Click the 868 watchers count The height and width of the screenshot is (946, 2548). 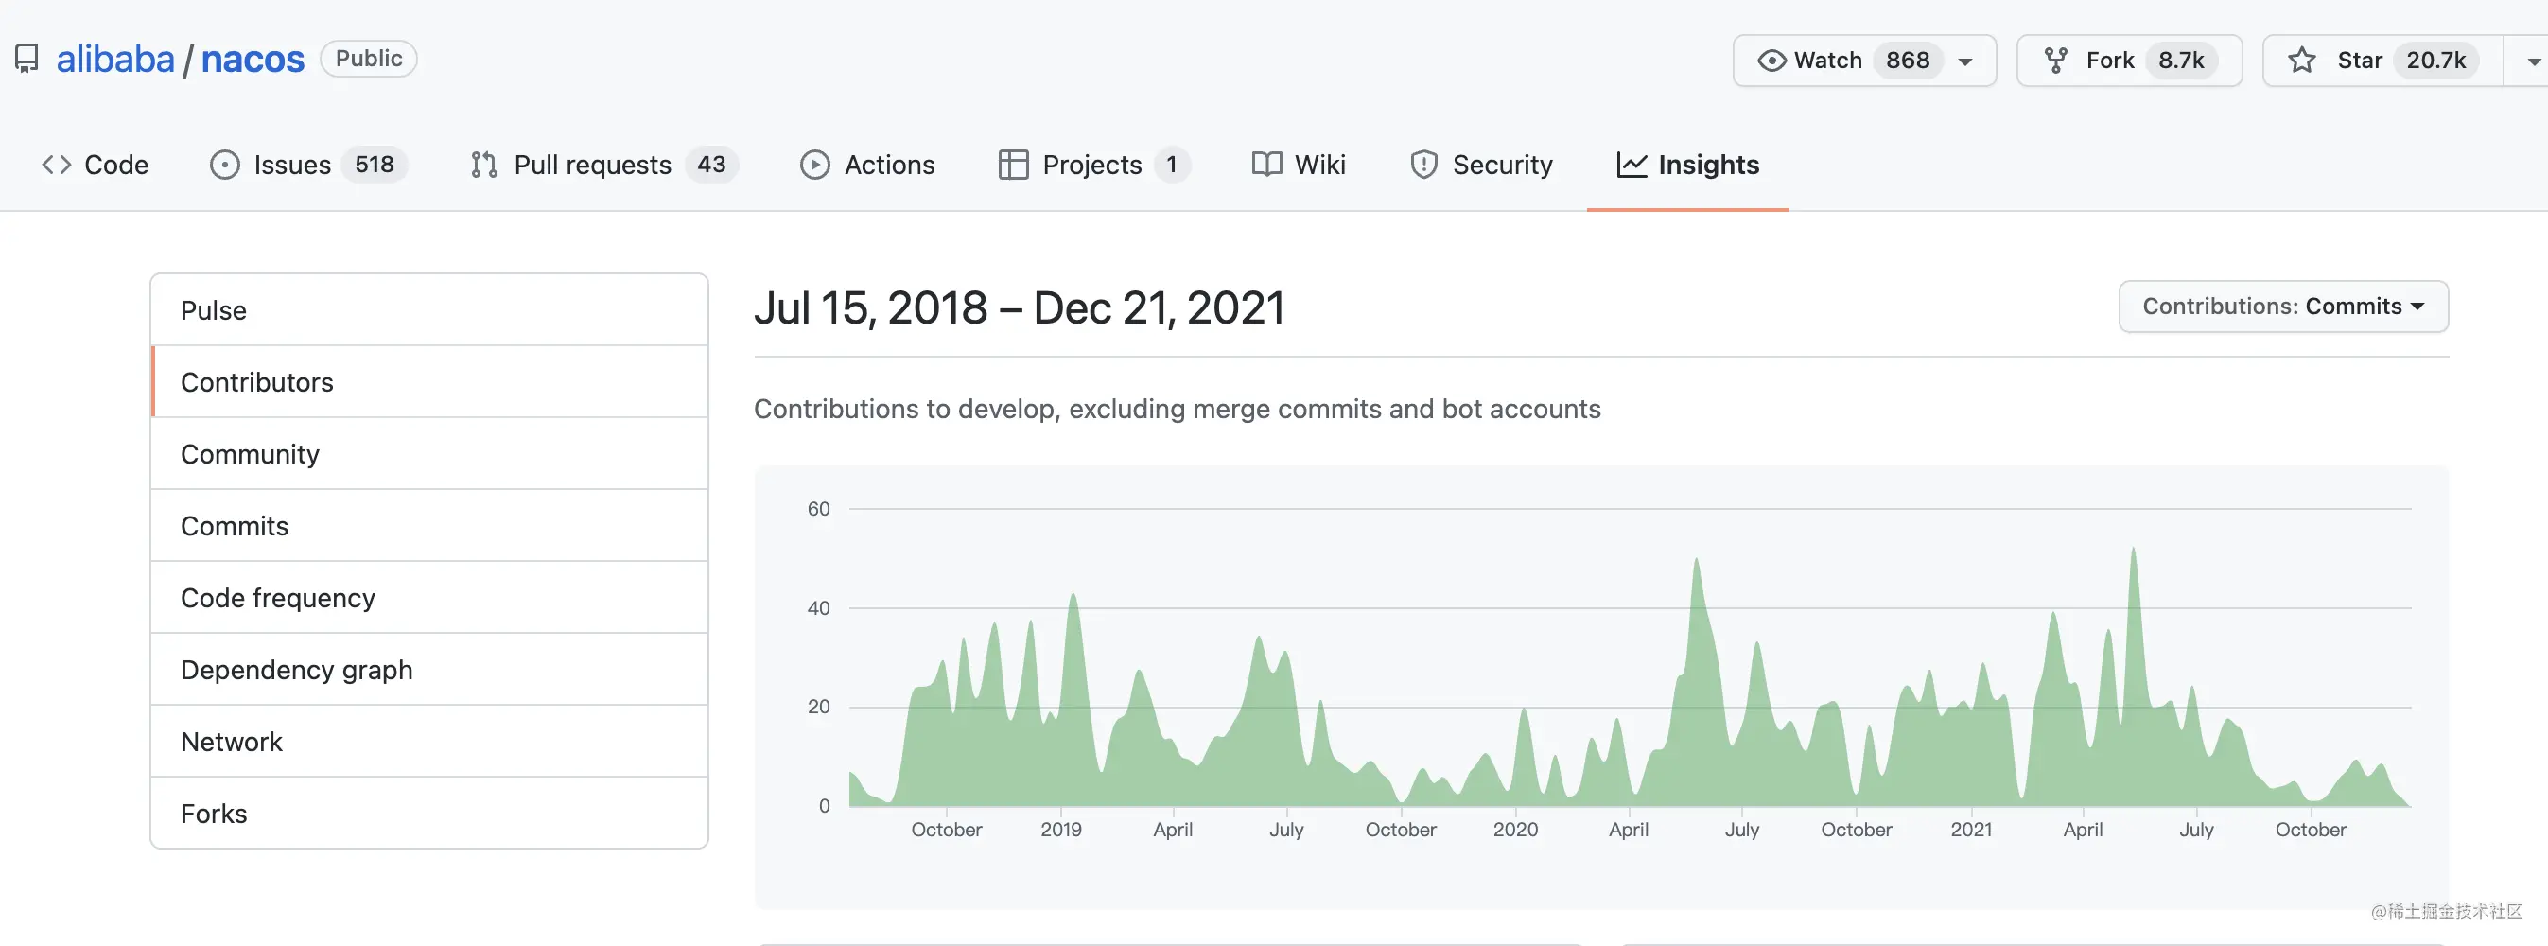pyautogui.click(x=1907, y=61)
